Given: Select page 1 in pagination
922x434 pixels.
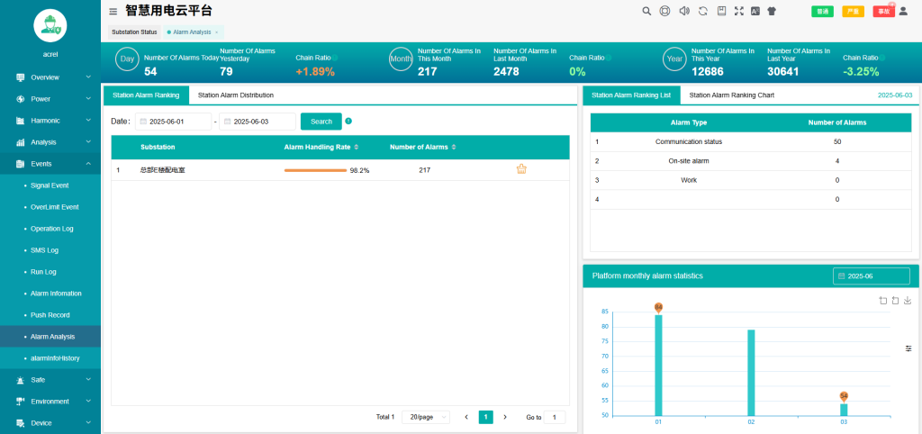Looking at the screenshot, I should pos(485,417).
